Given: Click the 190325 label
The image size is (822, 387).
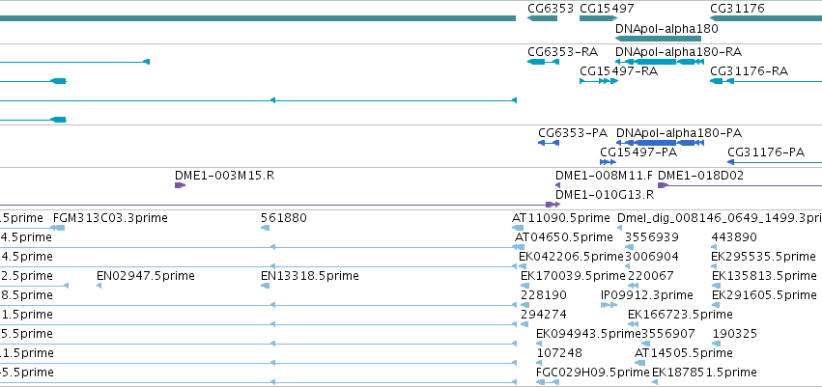Looking at the screenshot, I should pos(735,334).
